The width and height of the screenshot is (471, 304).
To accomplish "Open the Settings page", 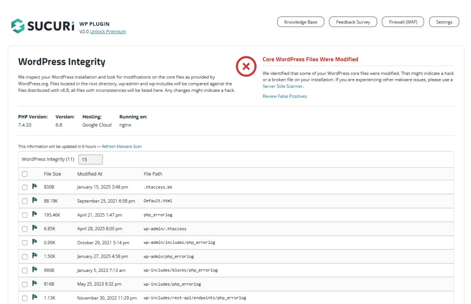I will tap(444, 22).
